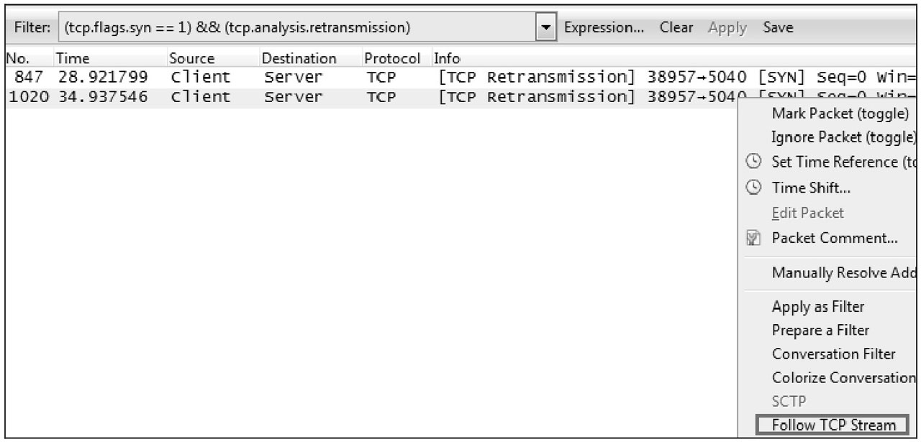Choose Follow TCP Stream from context menu

coord(832,425)
